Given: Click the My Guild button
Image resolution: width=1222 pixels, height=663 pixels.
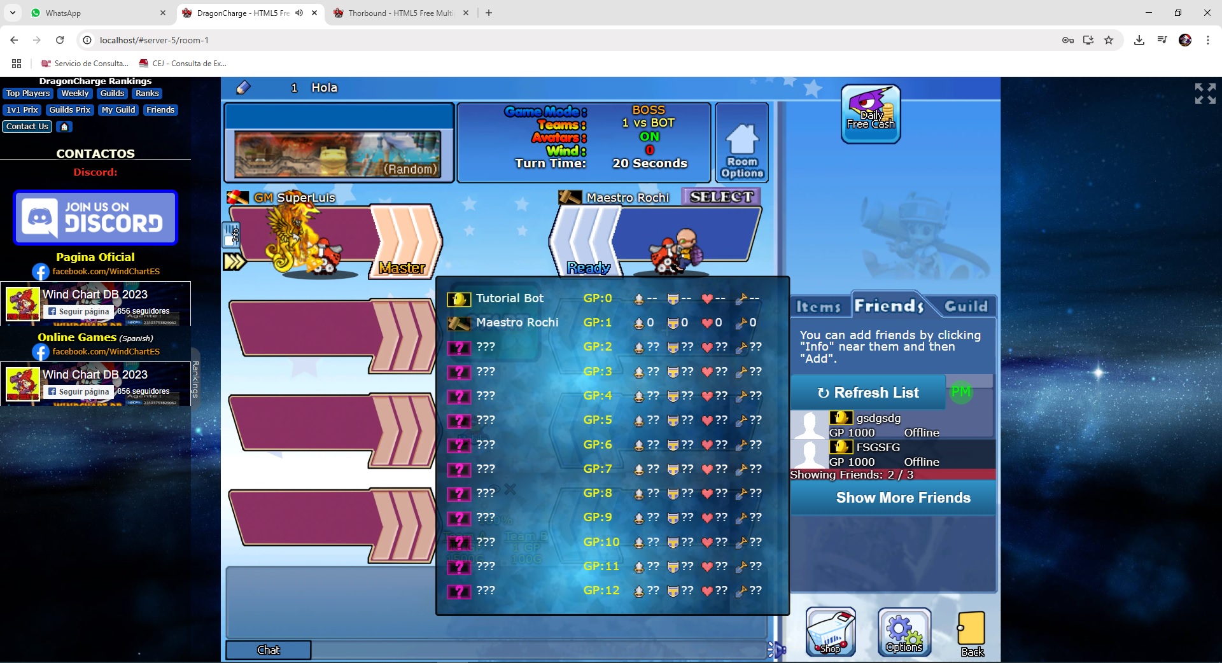Looking at the screenshot, I should [118, 110].
